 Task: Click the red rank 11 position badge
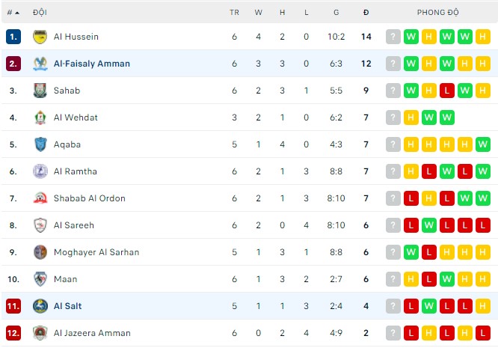pyautogui.click(x=13, y=306)
